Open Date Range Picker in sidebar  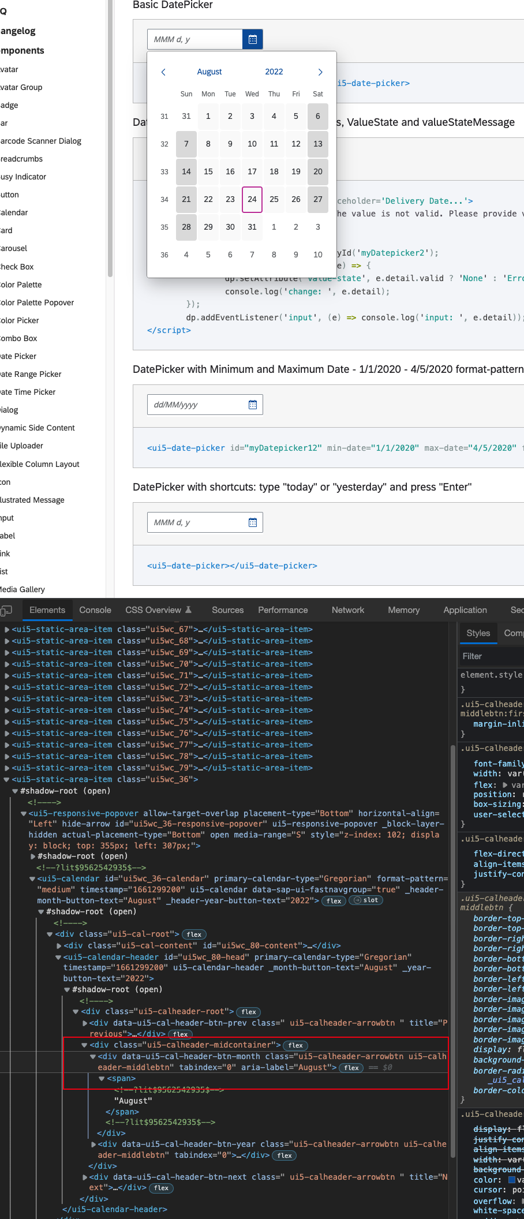coord(31,374)
